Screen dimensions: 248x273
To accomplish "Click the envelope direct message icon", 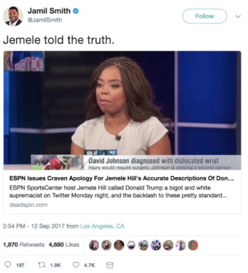I will pyautogui.click(x=110, y=265).
